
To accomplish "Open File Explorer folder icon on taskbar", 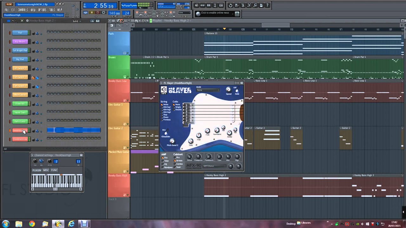I will (x=19, y=224).
